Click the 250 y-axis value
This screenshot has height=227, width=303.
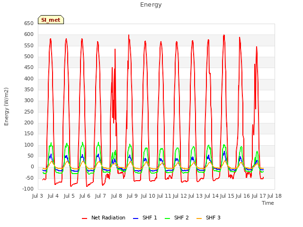click(29, 112)
